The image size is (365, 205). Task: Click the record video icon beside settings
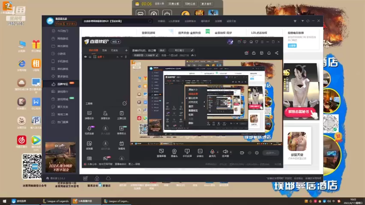(x=242, y=153)
